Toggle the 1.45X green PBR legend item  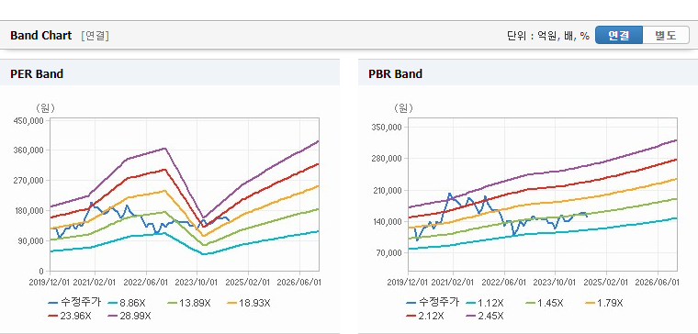pos(544,303)
